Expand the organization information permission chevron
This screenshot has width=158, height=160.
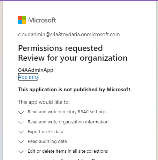click(21, 122)
